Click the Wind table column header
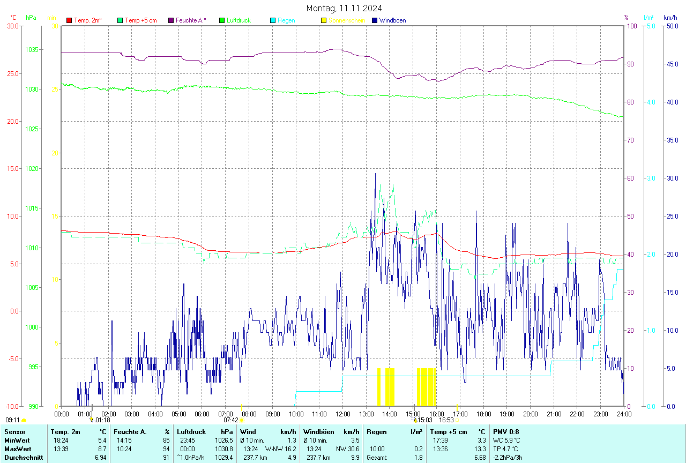Image resolution: width=686 pixels, height=463 pixels. (x=248, y=432)
